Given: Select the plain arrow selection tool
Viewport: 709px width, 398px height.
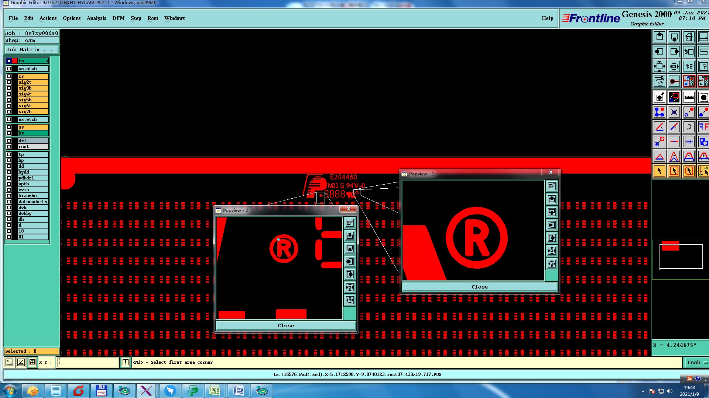Looking at the screenshot, I should coord(660,171).
